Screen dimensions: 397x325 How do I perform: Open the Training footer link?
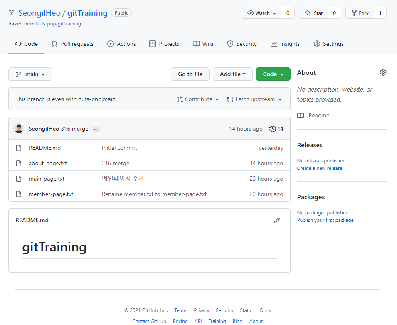point(217,321)
